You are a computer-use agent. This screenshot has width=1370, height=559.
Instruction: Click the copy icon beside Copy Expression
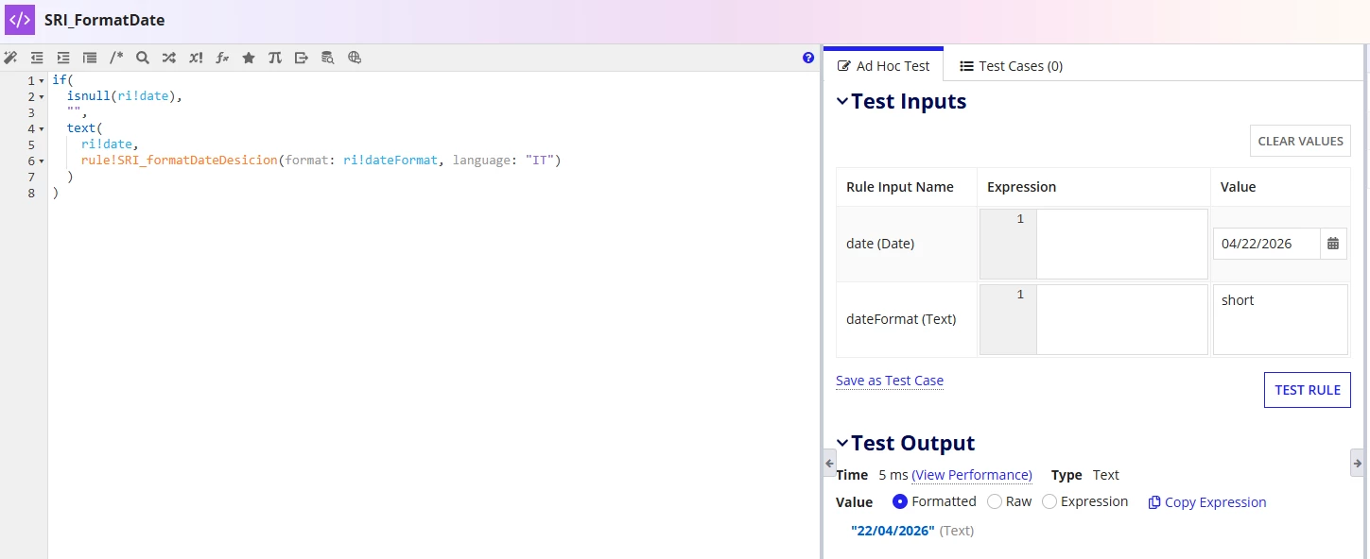click(x=1154, y=502)
